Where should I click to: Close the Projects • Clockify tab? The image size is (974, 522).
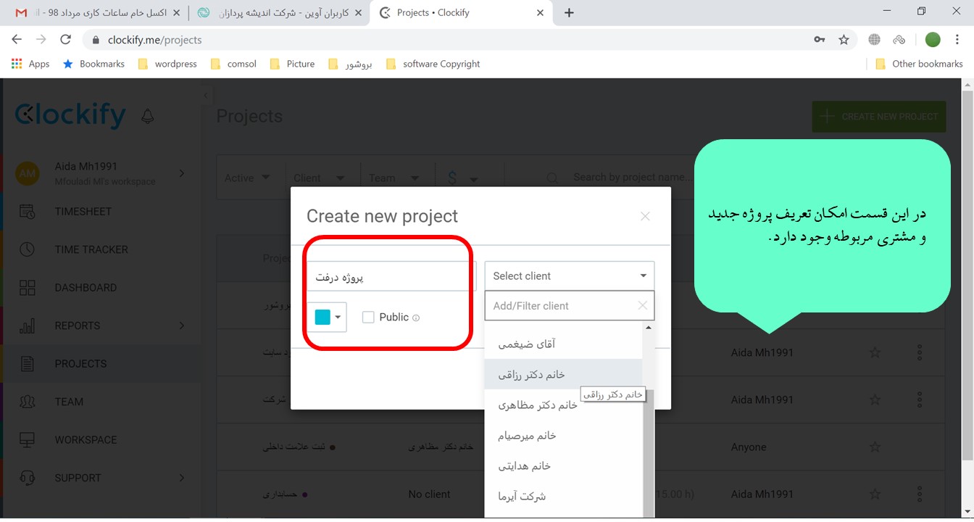tap(540, 13)
